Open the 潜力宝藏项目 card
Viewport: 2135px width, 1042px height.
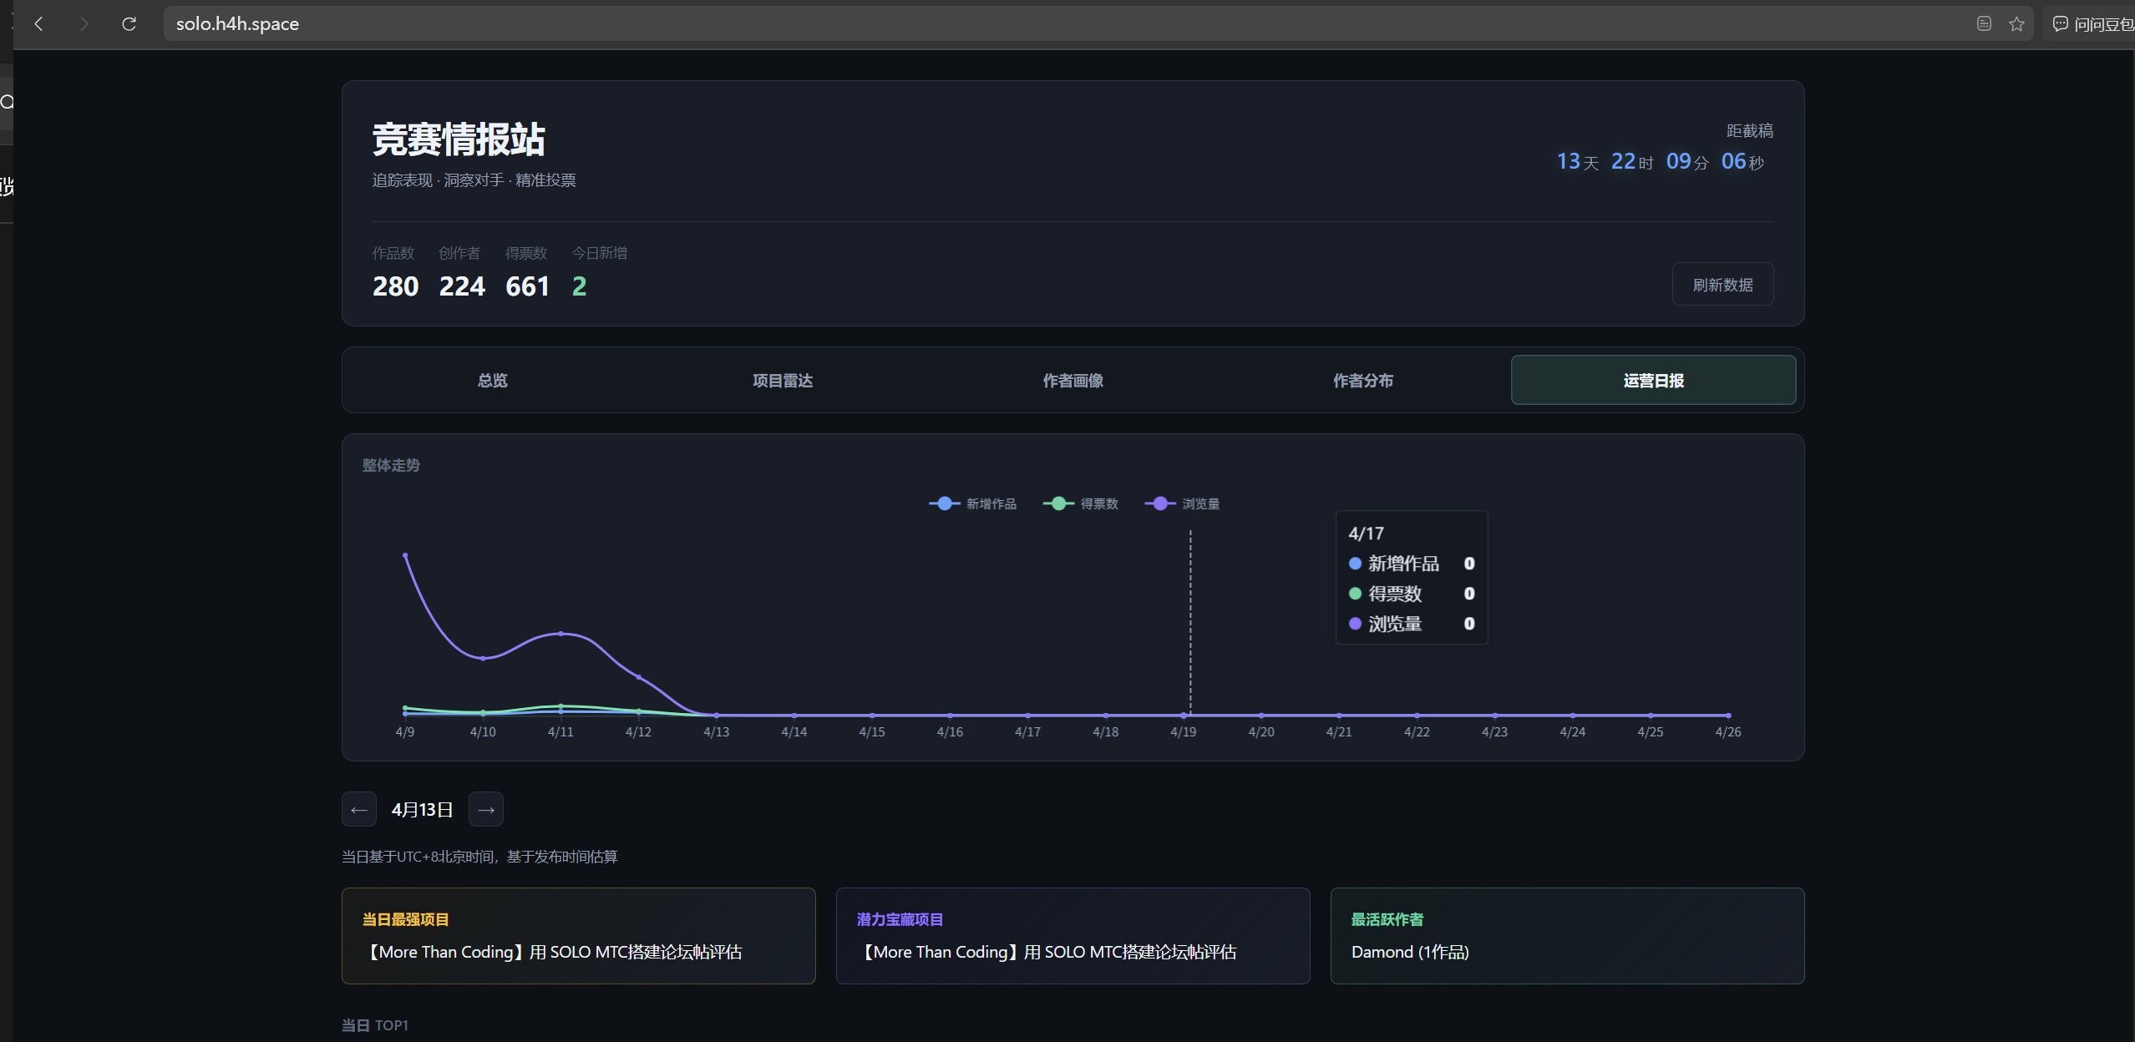(x=1073, y=936)
